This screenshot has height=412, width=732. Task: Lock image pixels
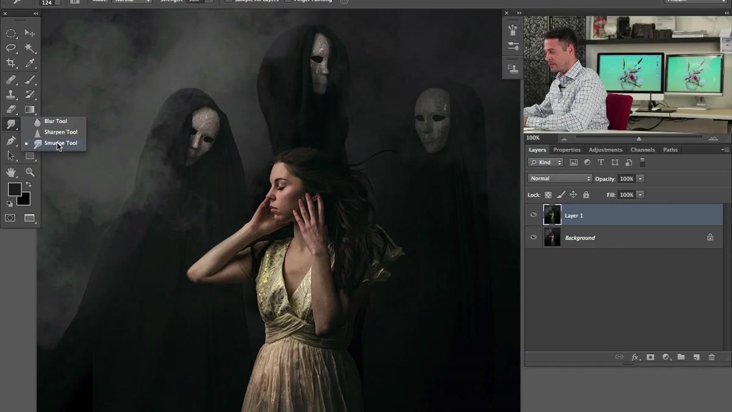coord(561,195)
